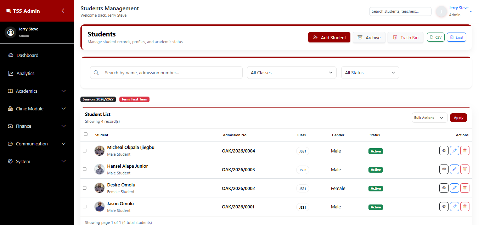Edit Jason Omolu with pencil icon

click(x=454, y=207)
